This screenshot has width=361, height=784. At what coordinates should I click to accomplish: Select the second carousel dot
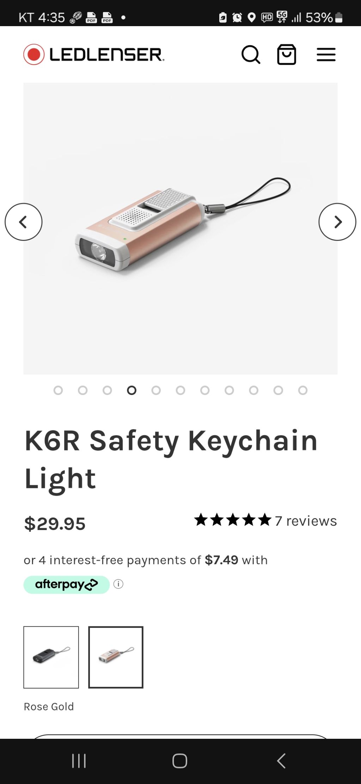(x=83, y=390)
